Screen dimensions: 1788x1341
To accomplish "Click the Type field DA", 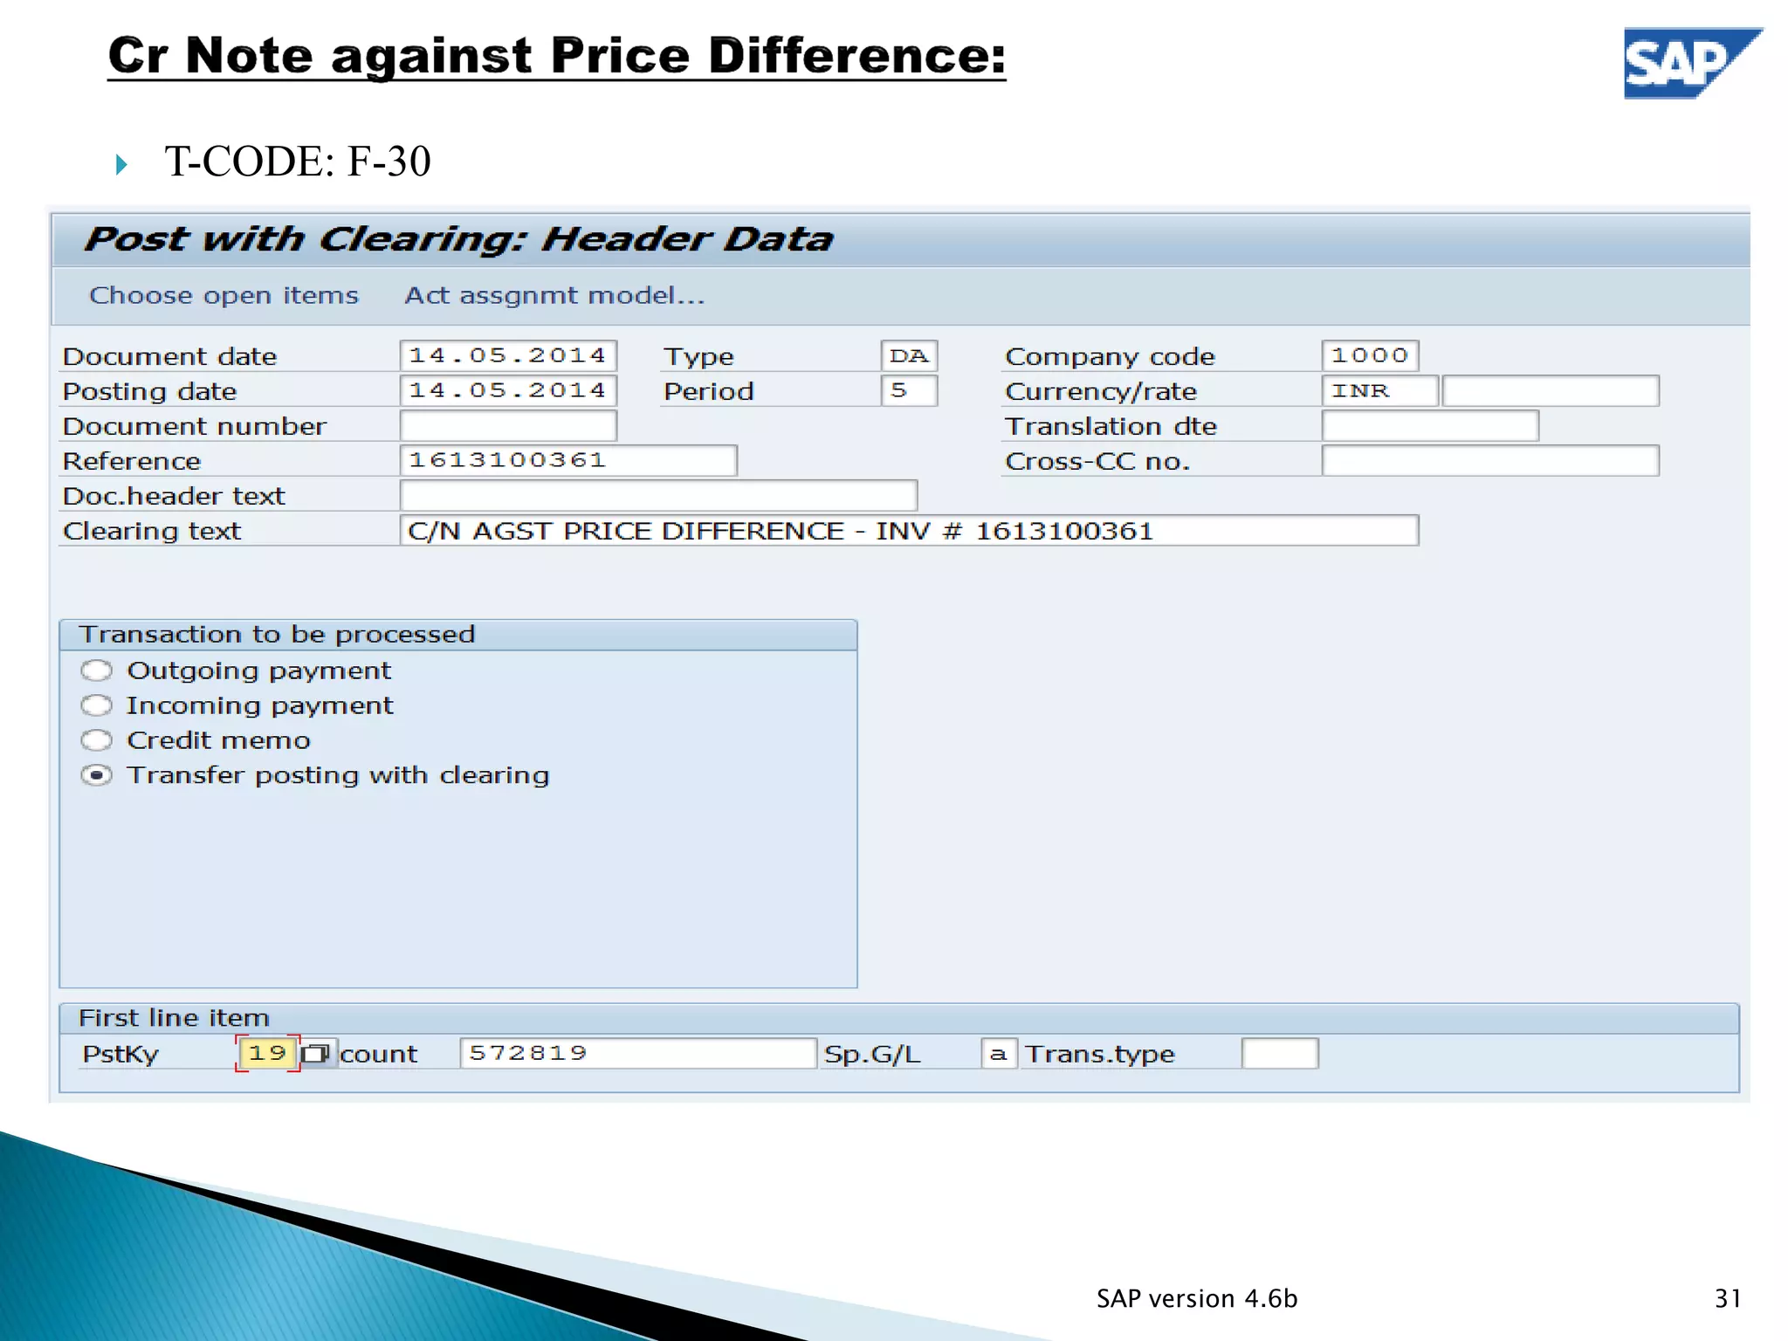I will [909, 356].
